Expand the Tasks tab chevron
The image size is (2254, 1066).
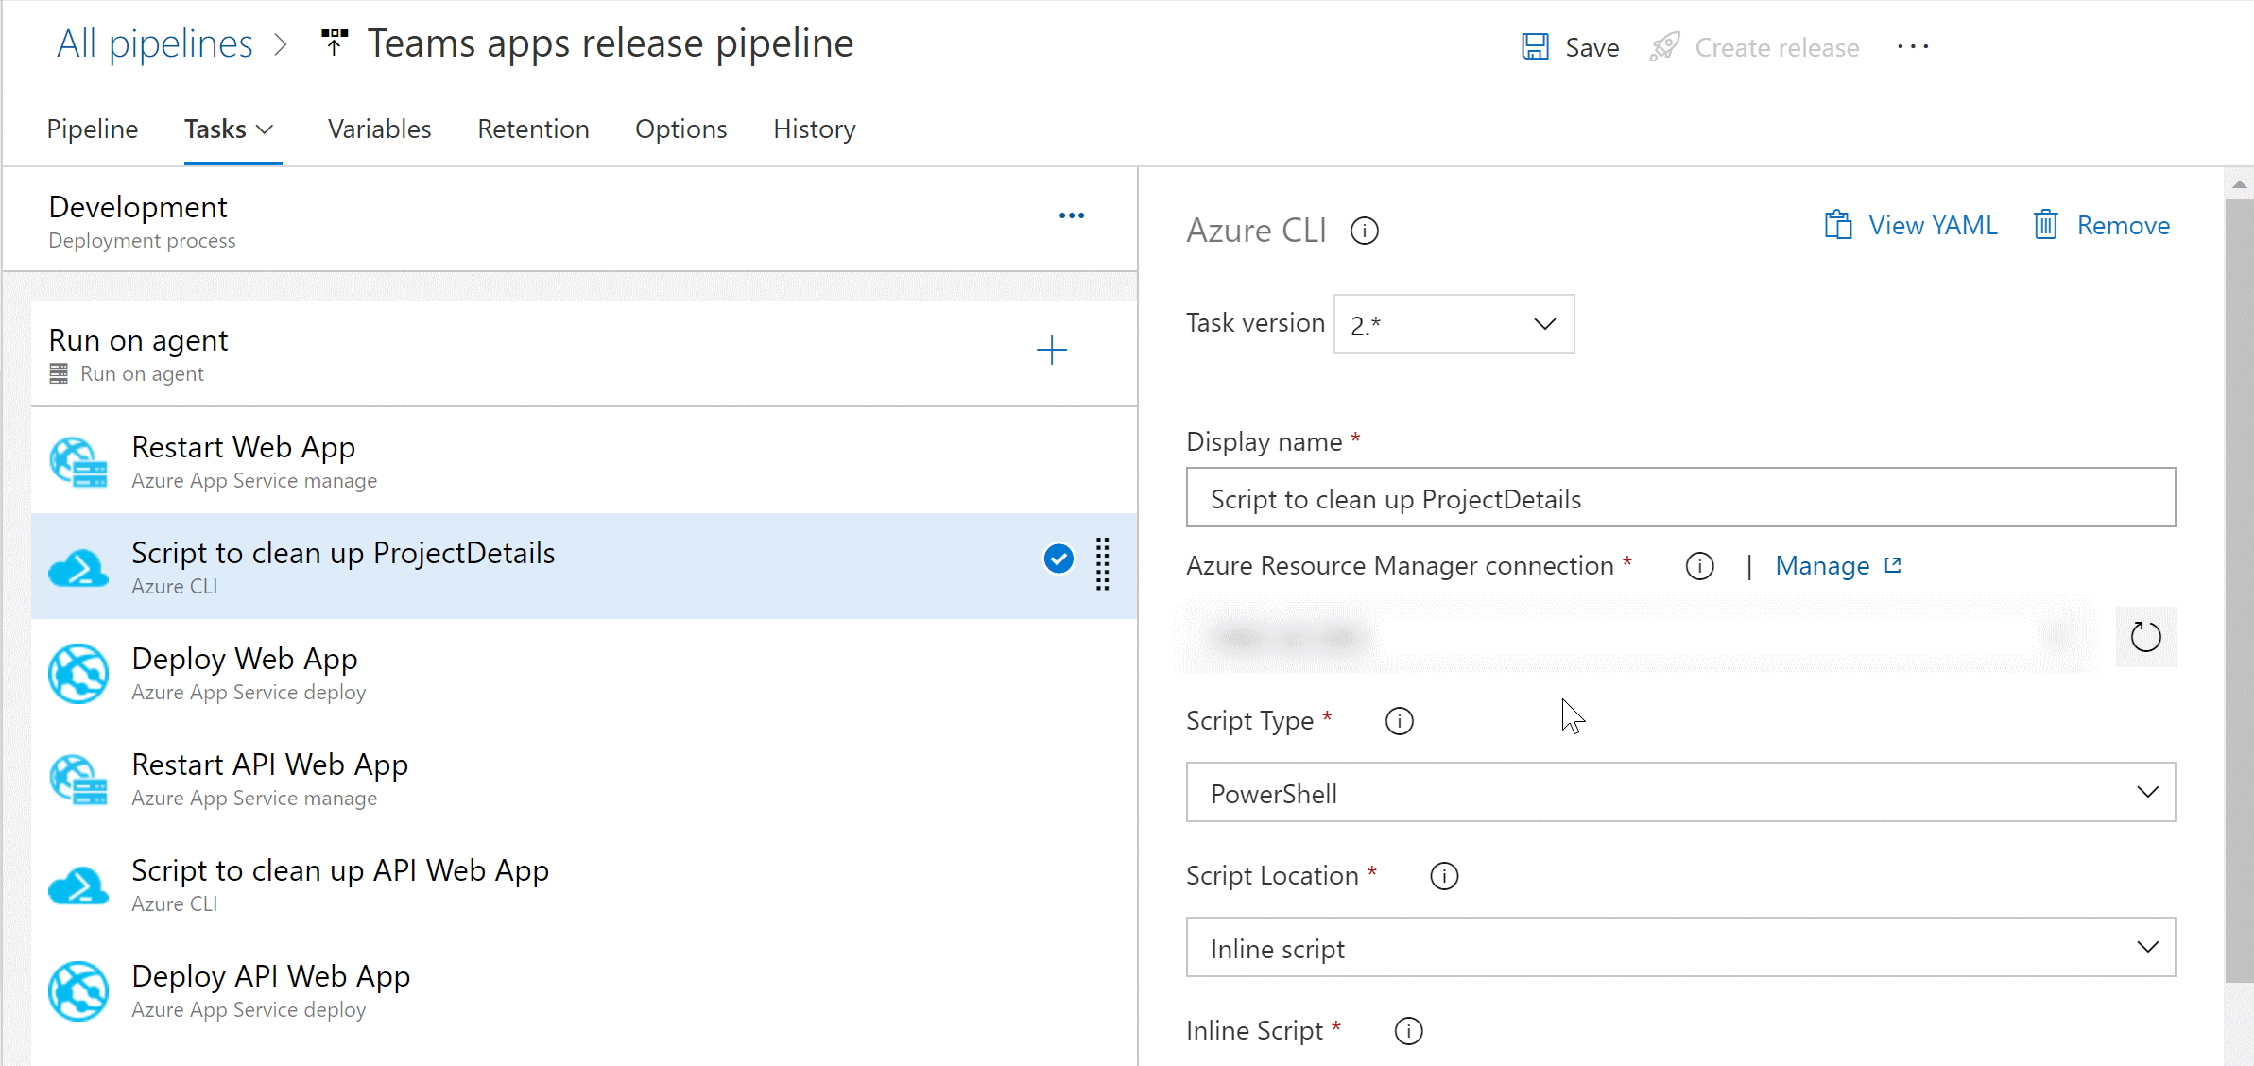tap(266, 129)
